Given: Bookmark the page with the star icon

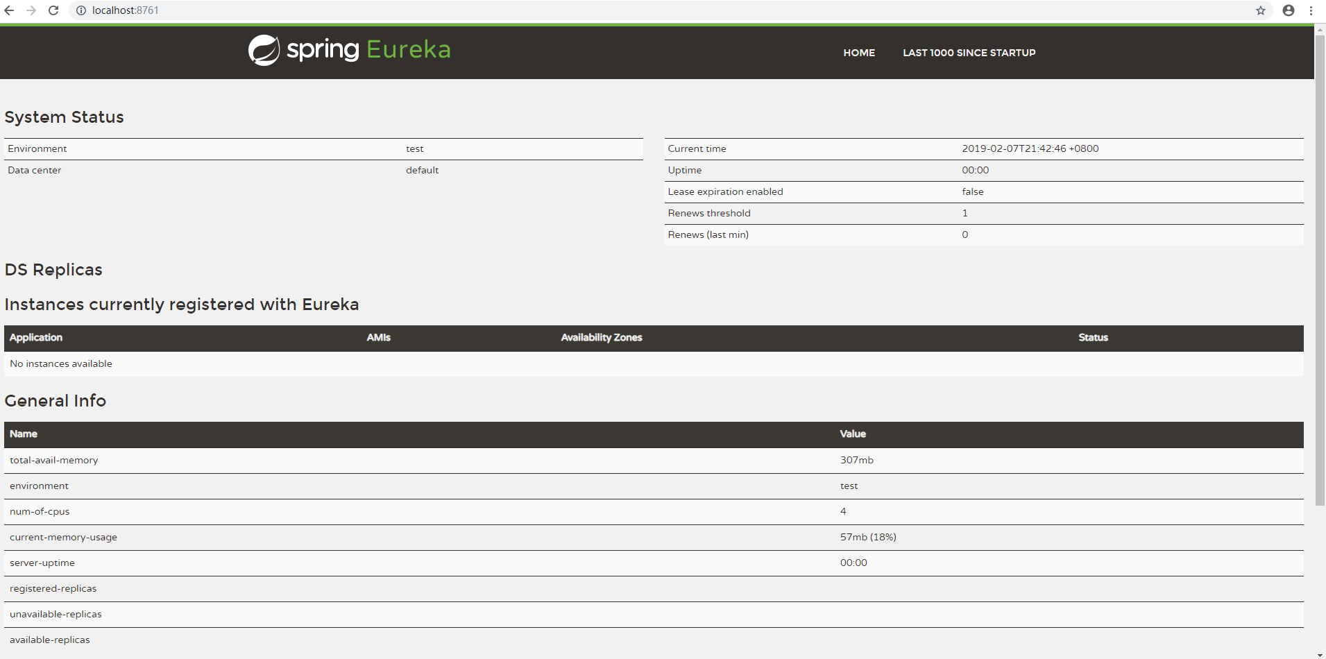Looking at the screenshot, I should (1261, 10).
